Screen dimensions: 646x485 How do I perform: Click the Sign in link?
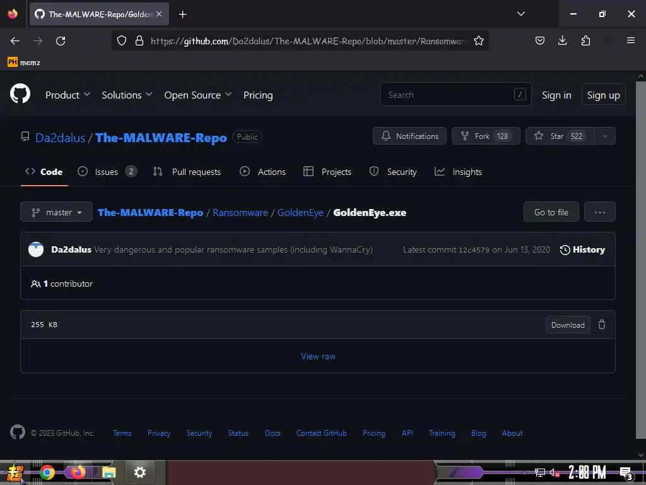556,95
